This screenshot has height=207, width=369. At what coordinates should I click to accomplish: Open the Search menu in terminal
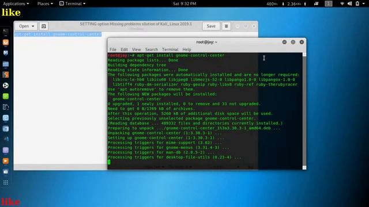(x=152, y=49)
